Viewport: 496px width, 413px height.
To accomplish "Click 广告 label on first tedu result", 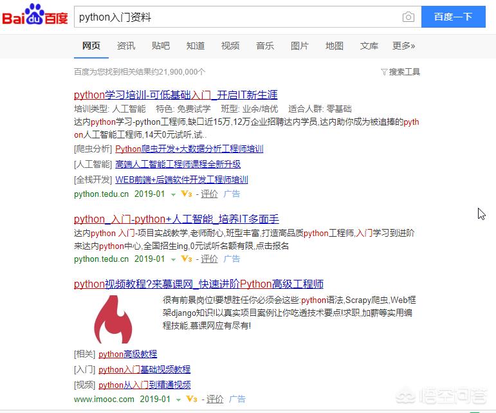I will [x=232, y=194].
